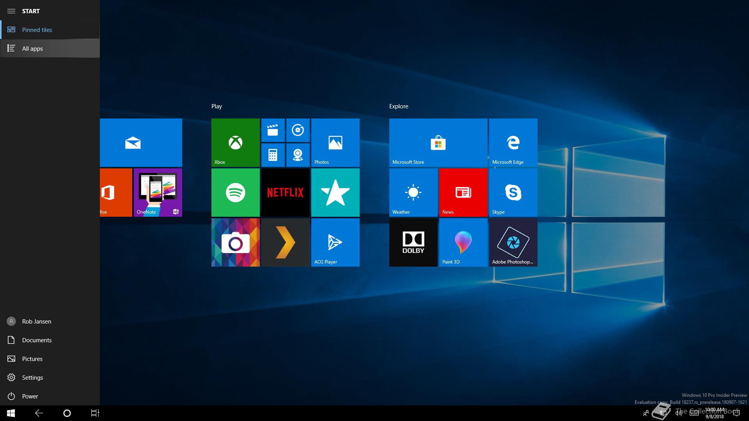Screen dimensions: 749x421
Task: Open the Dolby tile
Action: 414,242
